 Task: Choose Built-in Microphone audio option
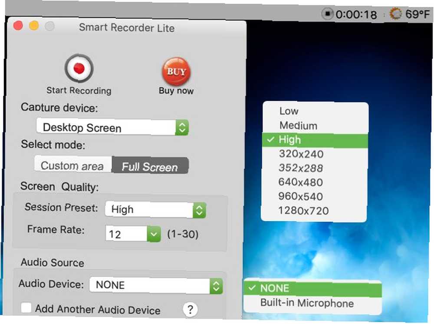coord(313,303)
